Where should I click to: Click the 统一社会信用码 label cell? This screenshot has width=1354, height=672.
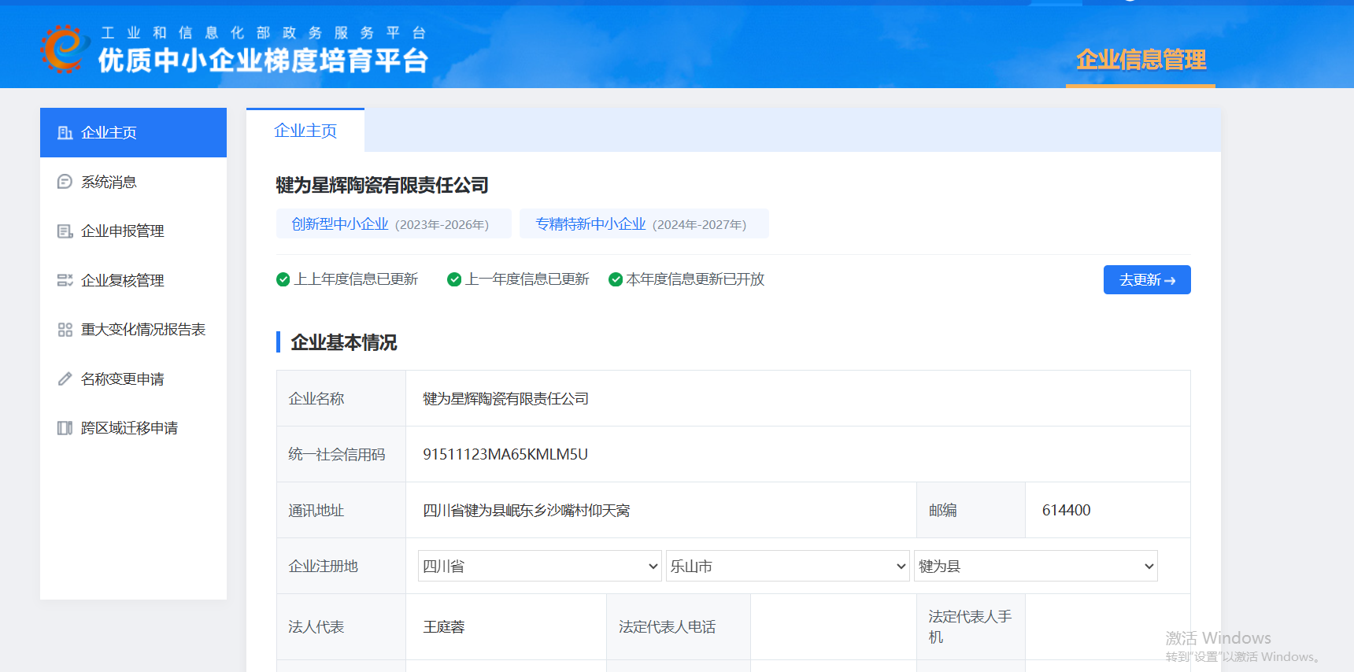pyautogui.click(x=342, y=454)
